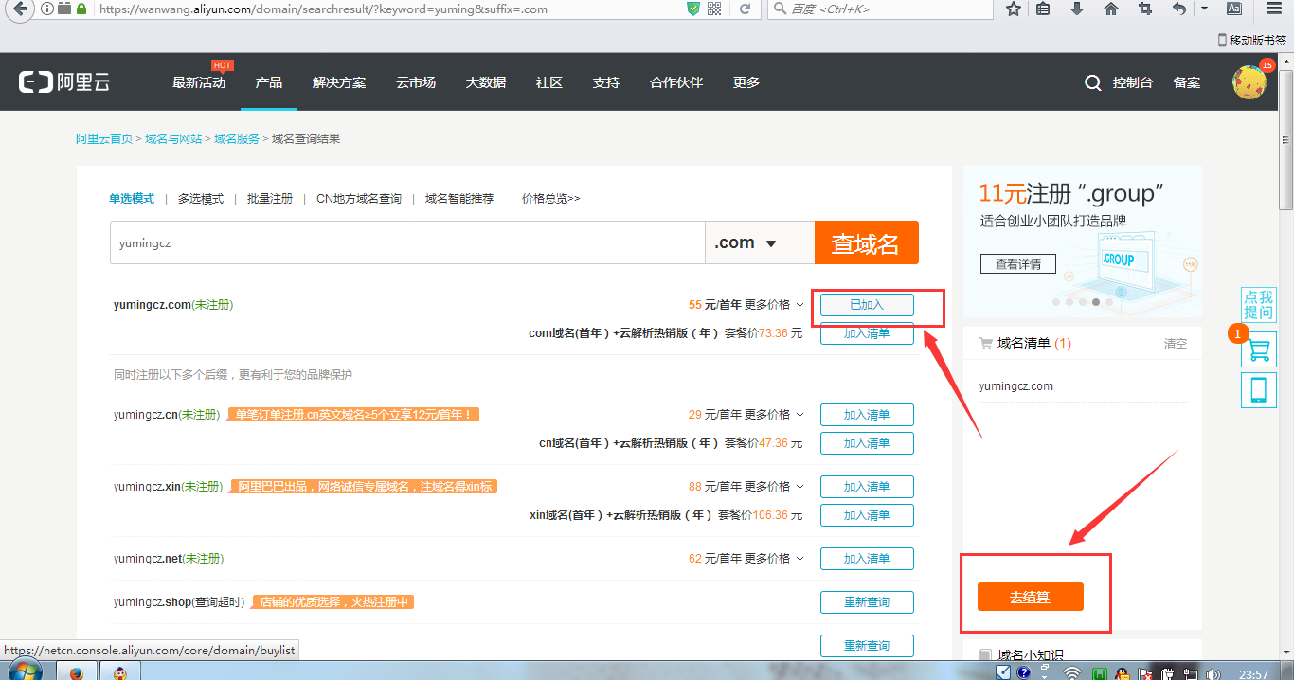The height and width of the screenshot is (680, 1294).
Task: Add the com域名 套餐 bundle to the list
Action: coord(867,333)
